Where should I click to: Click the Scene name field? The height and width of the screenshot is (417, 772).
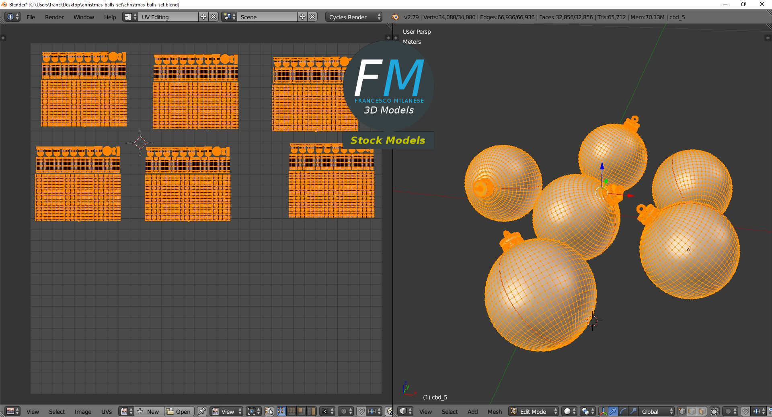tap(267, 17)
